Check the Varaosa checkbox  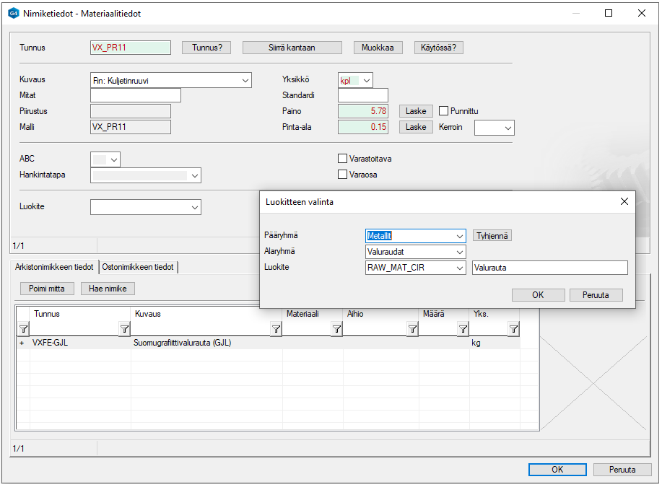[x=343, y=175]
